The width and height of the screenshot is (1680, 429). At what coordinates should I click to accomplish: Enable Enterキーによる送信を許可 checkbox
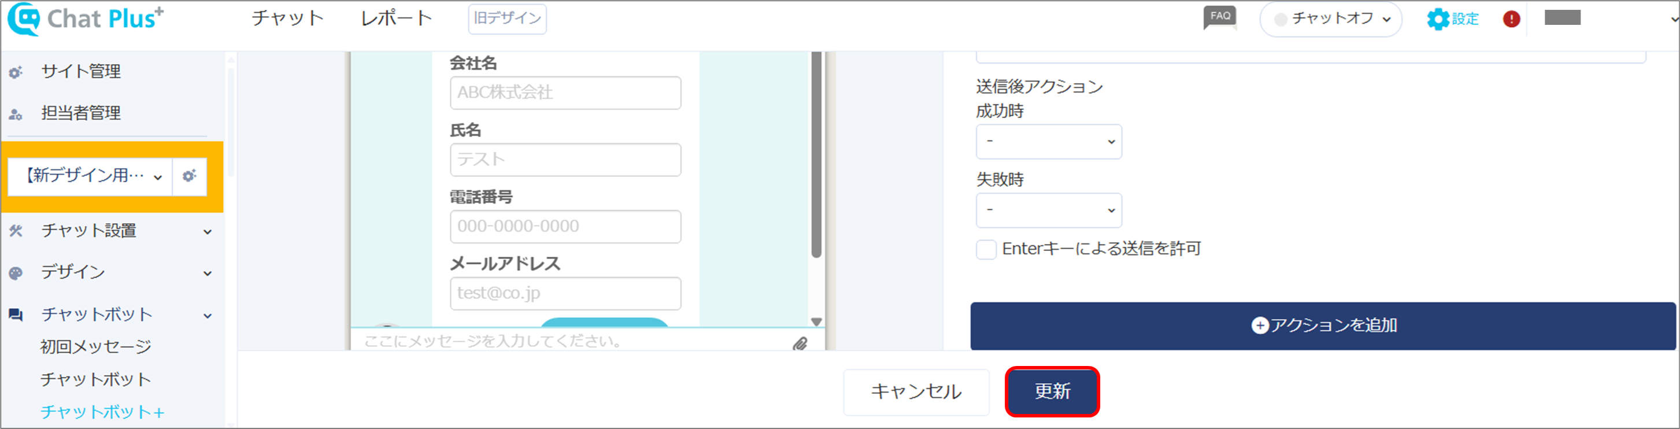click(986, 249)
